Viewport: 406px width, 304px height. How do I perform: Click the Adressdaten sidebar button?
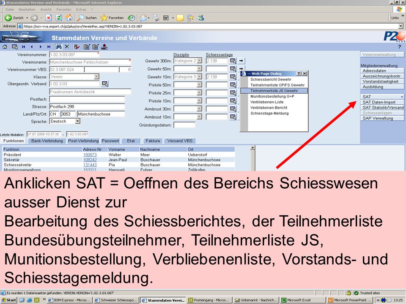pyautogui.click(x=382, y=71)
